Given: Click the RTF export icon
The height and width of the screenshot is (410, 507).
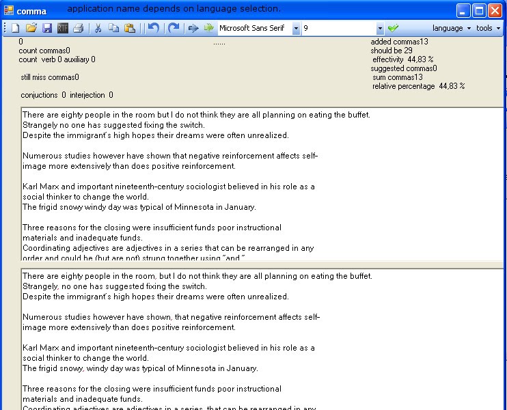Looking at the screenshot, I should (x=62, y=28).
